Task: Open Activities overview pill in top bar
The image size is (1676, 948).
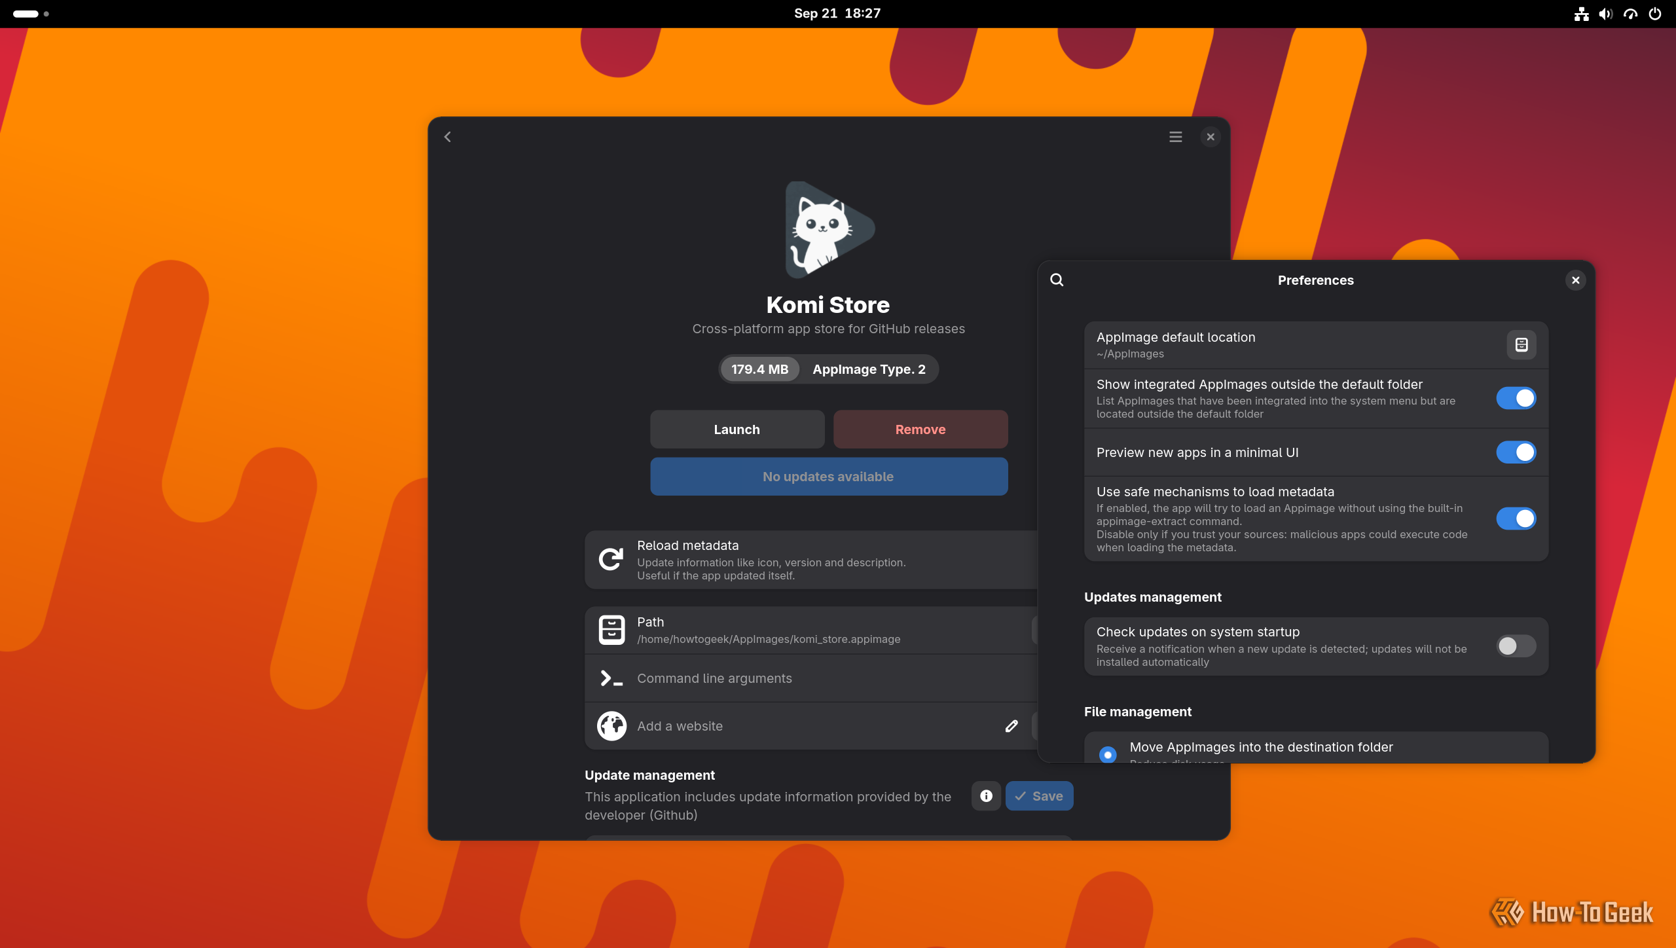Action: coord(31,14)
